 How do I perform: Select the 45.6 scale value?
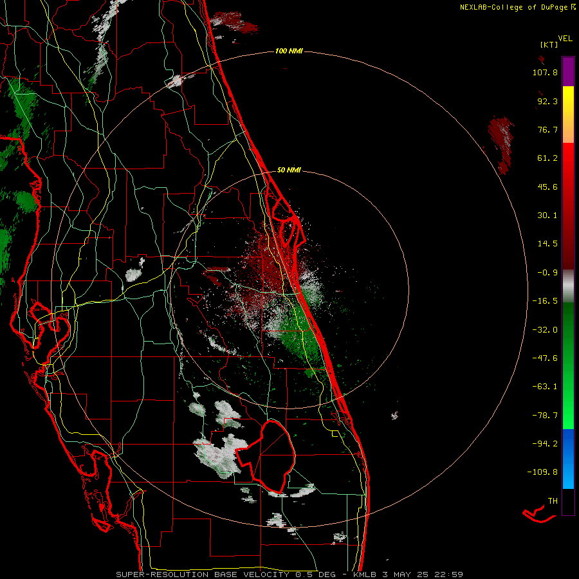coord(547,187)
